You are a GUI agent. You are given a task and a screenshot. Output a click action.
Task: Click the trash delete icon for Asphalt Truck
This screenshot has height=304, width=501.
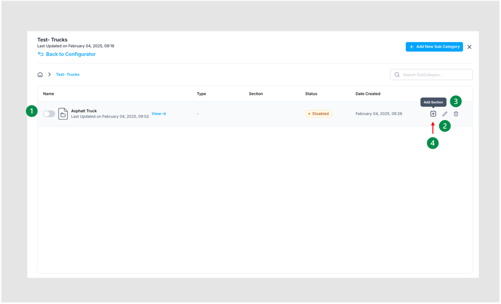click(456, 114)
